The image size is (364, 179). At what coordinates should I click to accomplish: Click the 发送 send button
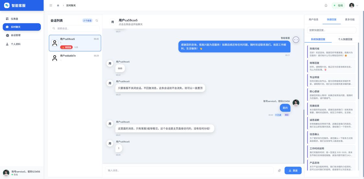coord(293,170)
